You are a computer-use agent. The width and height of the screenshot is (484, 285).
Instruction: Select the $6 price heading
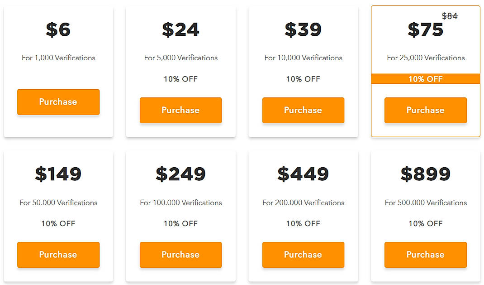(x=58, y=29)
